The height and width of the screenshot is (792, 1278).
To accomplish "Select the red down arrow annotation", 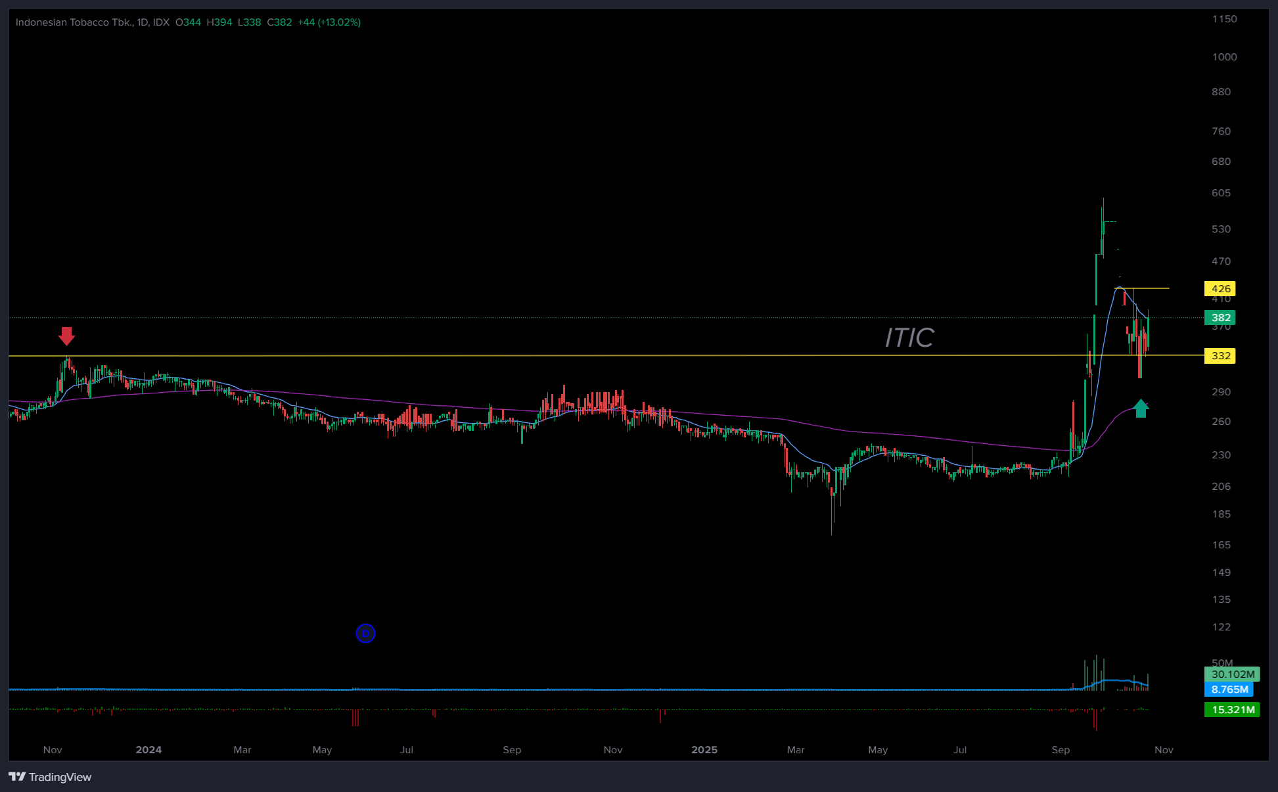I will 66,336.
